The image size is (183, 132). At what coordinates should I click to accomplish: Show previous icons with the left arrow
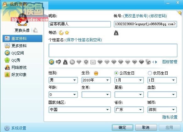[153, 62]
